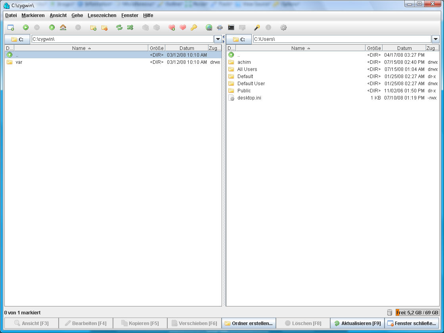Connect to server via globe icon
The width and height of the screenshot is (444, 333).
coord(209,27)
